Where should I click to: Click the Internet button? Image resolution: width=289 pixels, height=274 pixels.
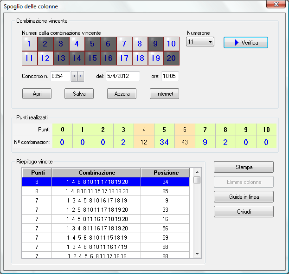(164, 94)
